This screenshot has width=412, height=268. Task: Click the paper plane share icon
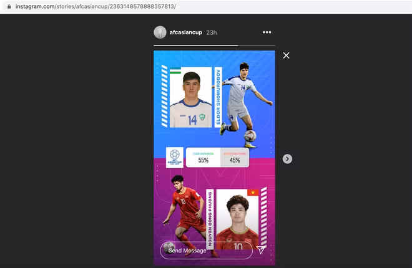[261, 250]
